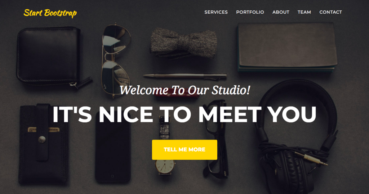Click the tweed bow tie image

184,43
